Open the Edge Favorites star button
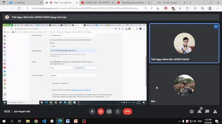 [x=195, y=8]
